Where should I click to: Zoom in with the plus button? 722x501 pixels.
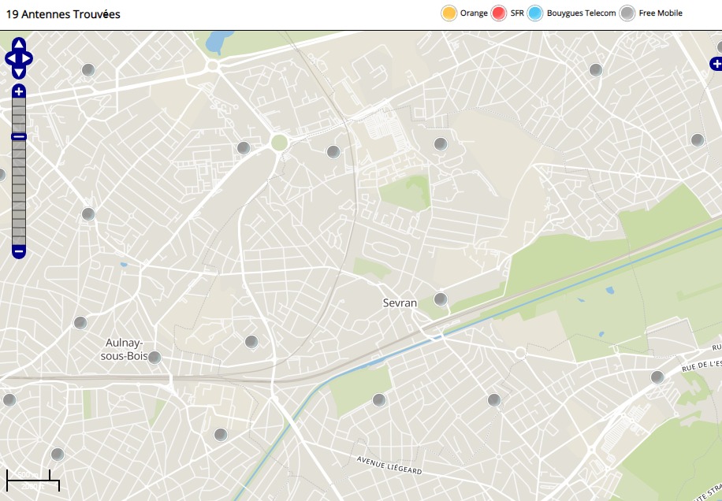19,91
